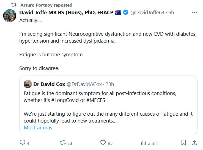Click the David Joffe display name

coord(66,13)
